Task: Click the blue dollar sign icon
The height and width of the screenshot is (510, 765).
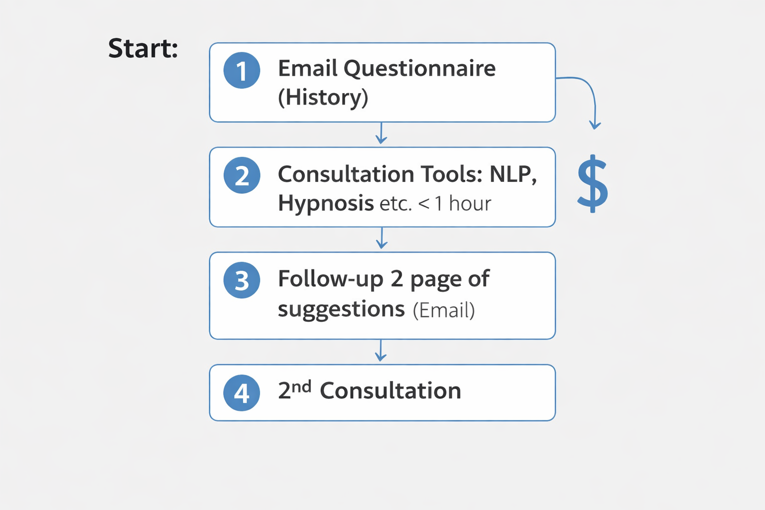Action: [592, 183]
